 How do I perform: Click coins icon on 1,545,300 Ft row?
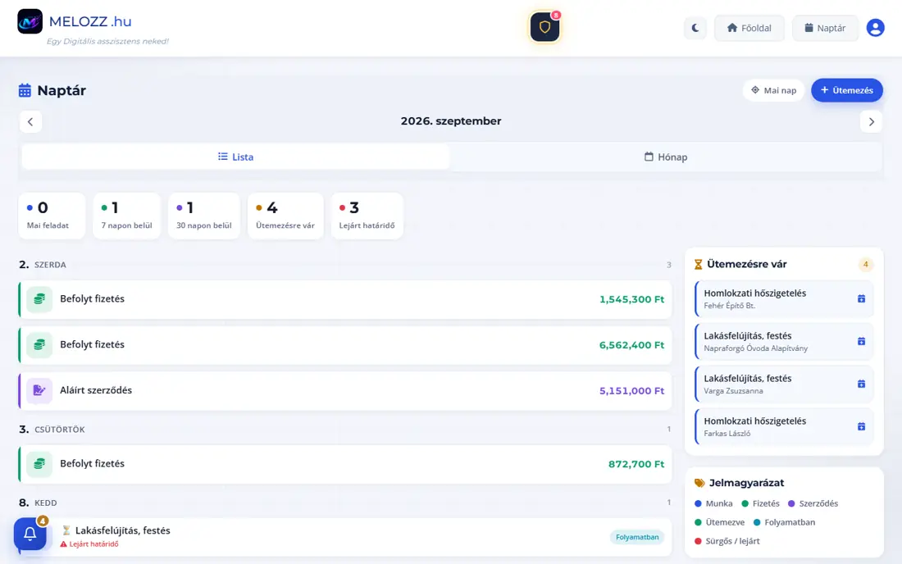pyautogui.click(x=39, y=299)
